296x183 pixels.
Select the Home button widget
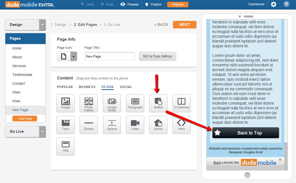tap(158, 125)
